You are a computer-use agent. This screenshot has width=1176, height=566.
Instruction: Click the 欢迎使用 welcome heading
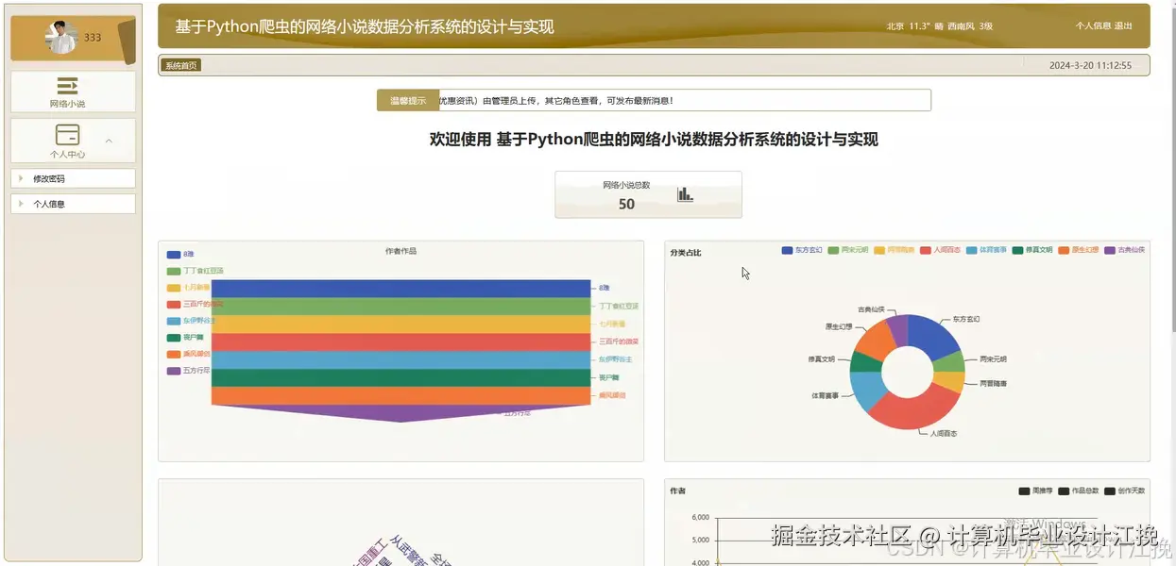coord(654,140)
